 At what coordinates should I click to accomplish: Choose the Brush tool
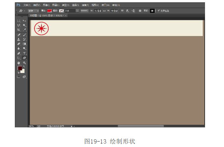(24, 35)
